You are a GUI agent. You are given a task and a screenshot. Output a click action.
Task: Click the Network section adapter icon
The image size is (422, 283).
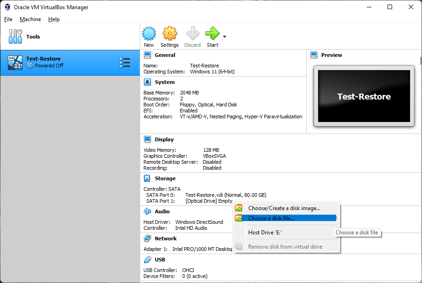(x=147, y=239)
